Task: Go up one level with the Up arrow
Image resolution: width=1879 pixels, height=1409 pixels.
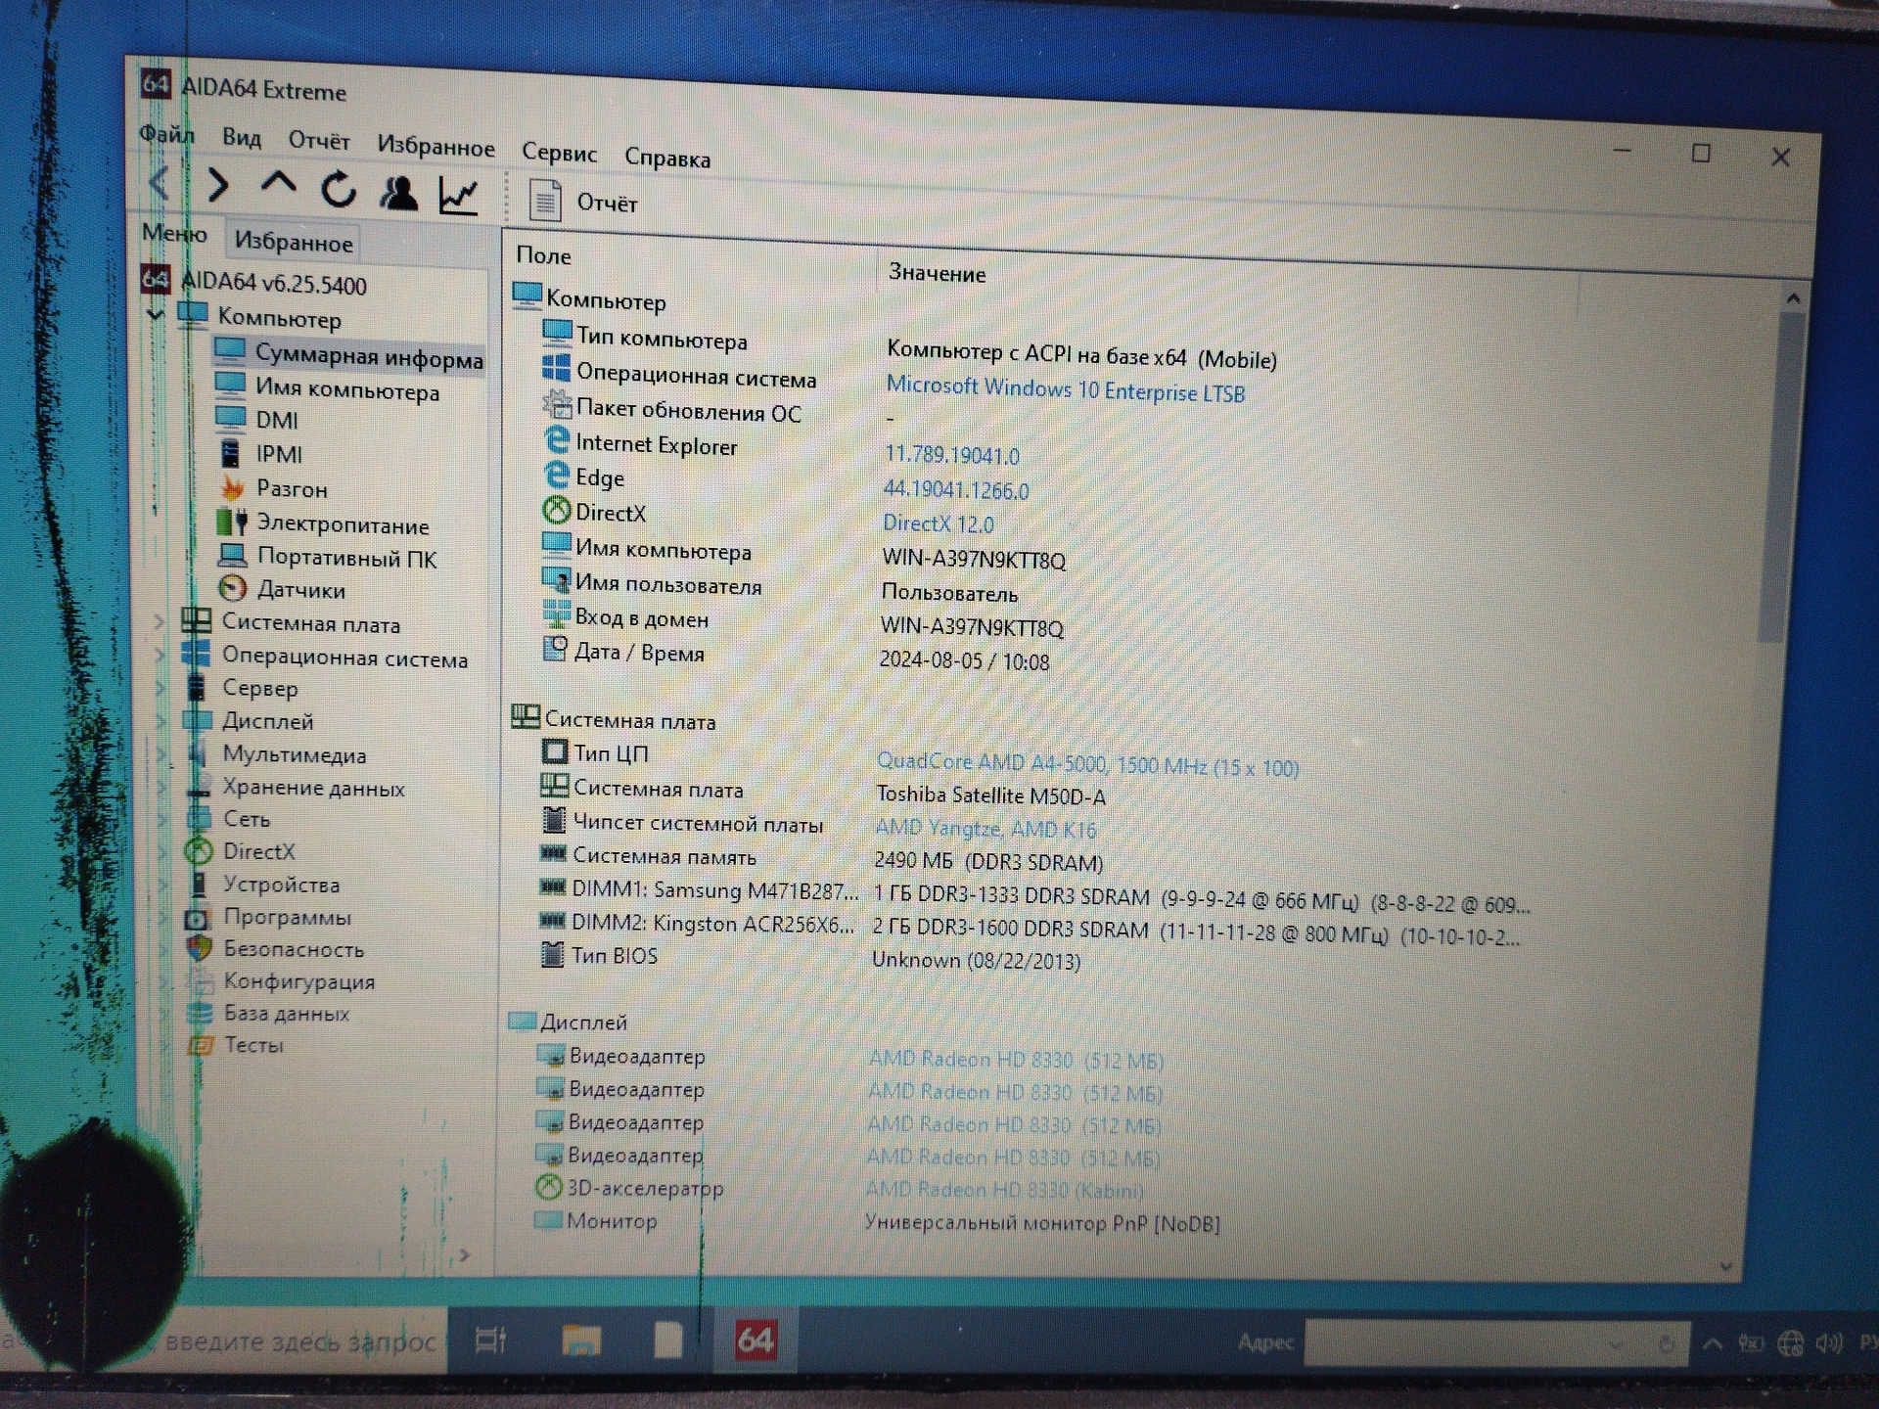Action: [x=279, y=184]
